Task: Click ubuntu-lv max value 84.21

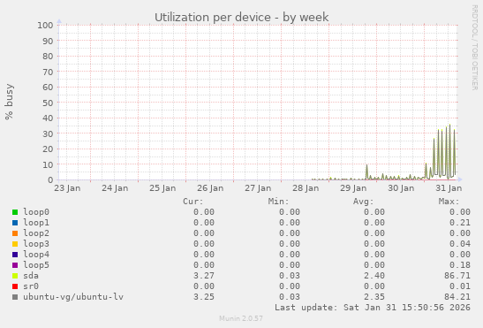Action: [457, 297]
